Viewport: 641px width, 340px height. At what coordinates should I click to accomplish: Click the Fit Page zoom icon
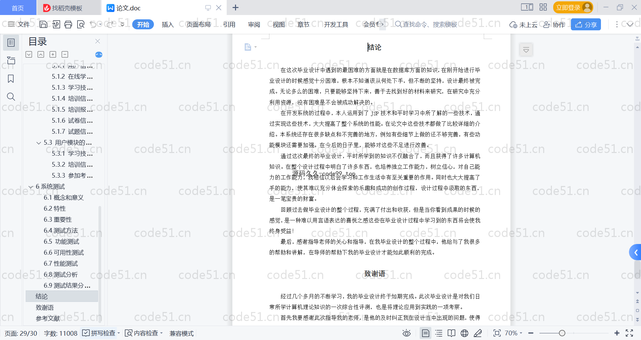point(497,333)
